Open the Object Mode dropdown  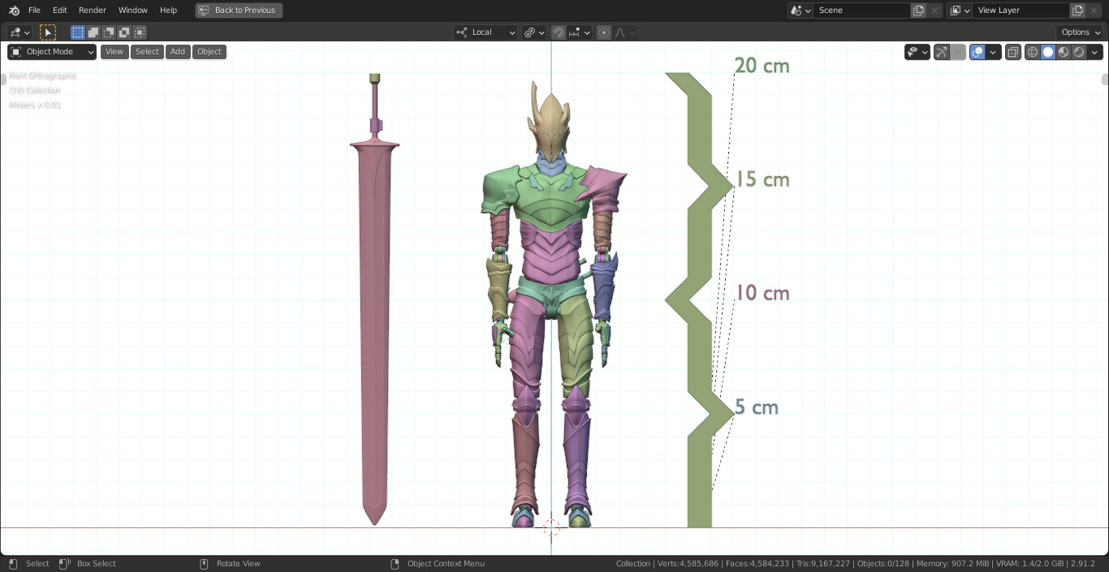(x=51, y=51)
